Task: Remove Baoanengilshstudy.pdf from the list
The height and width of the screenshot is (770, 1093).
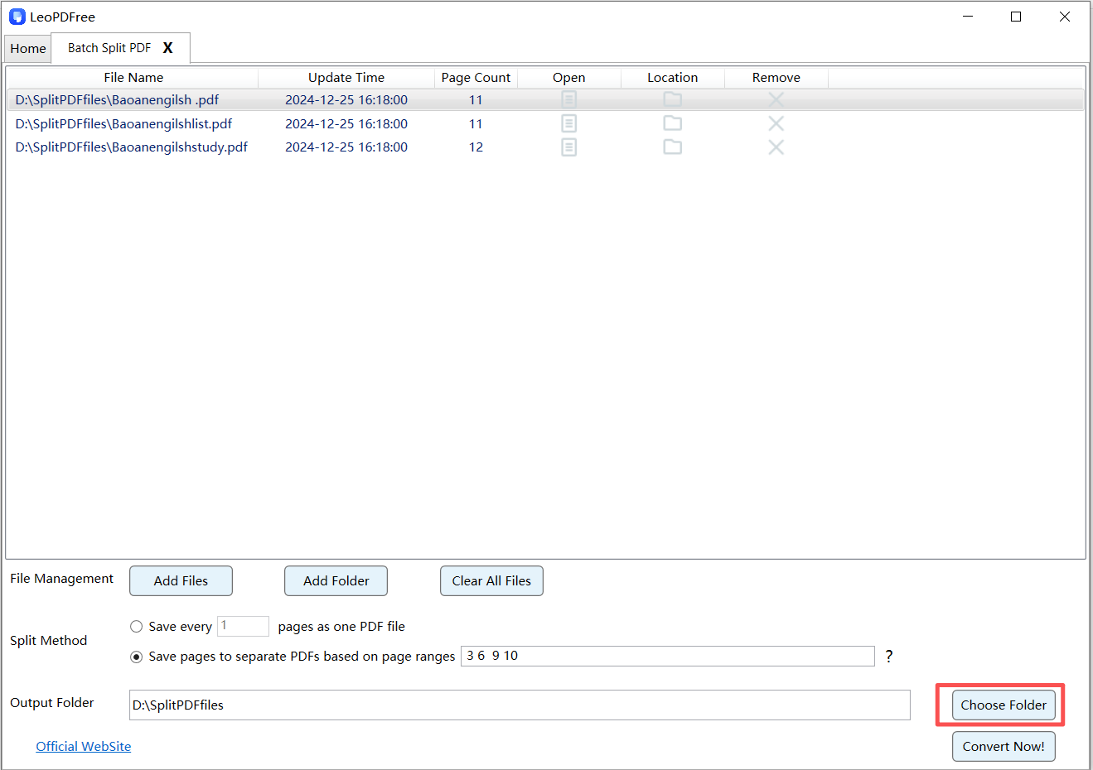Action: pyautogui.click(x=776, y=147)
